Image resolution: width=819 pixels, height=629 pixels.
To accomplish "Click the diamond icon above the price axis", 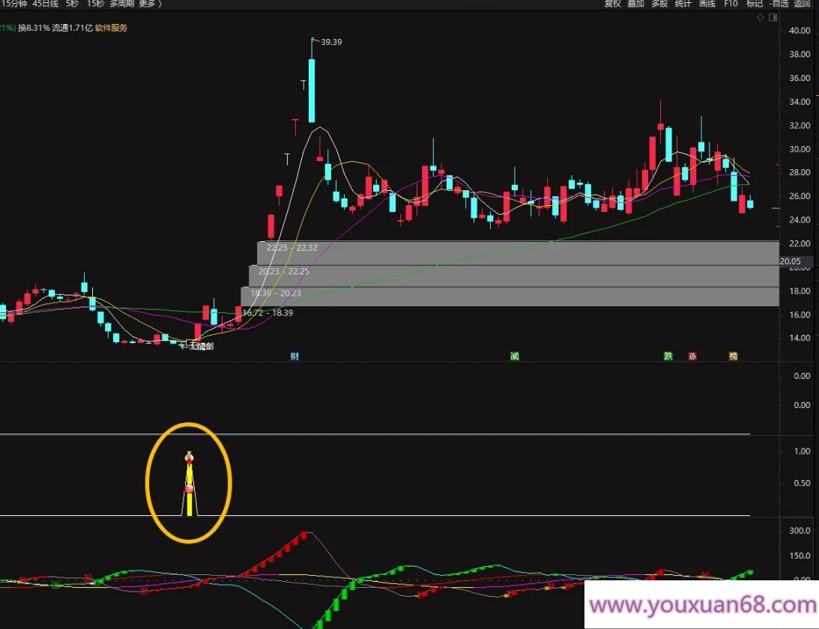I will coord(761,17).
